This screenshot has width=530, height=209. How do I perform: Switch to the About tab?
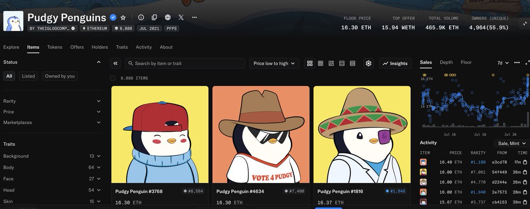(x=166, y=47)
